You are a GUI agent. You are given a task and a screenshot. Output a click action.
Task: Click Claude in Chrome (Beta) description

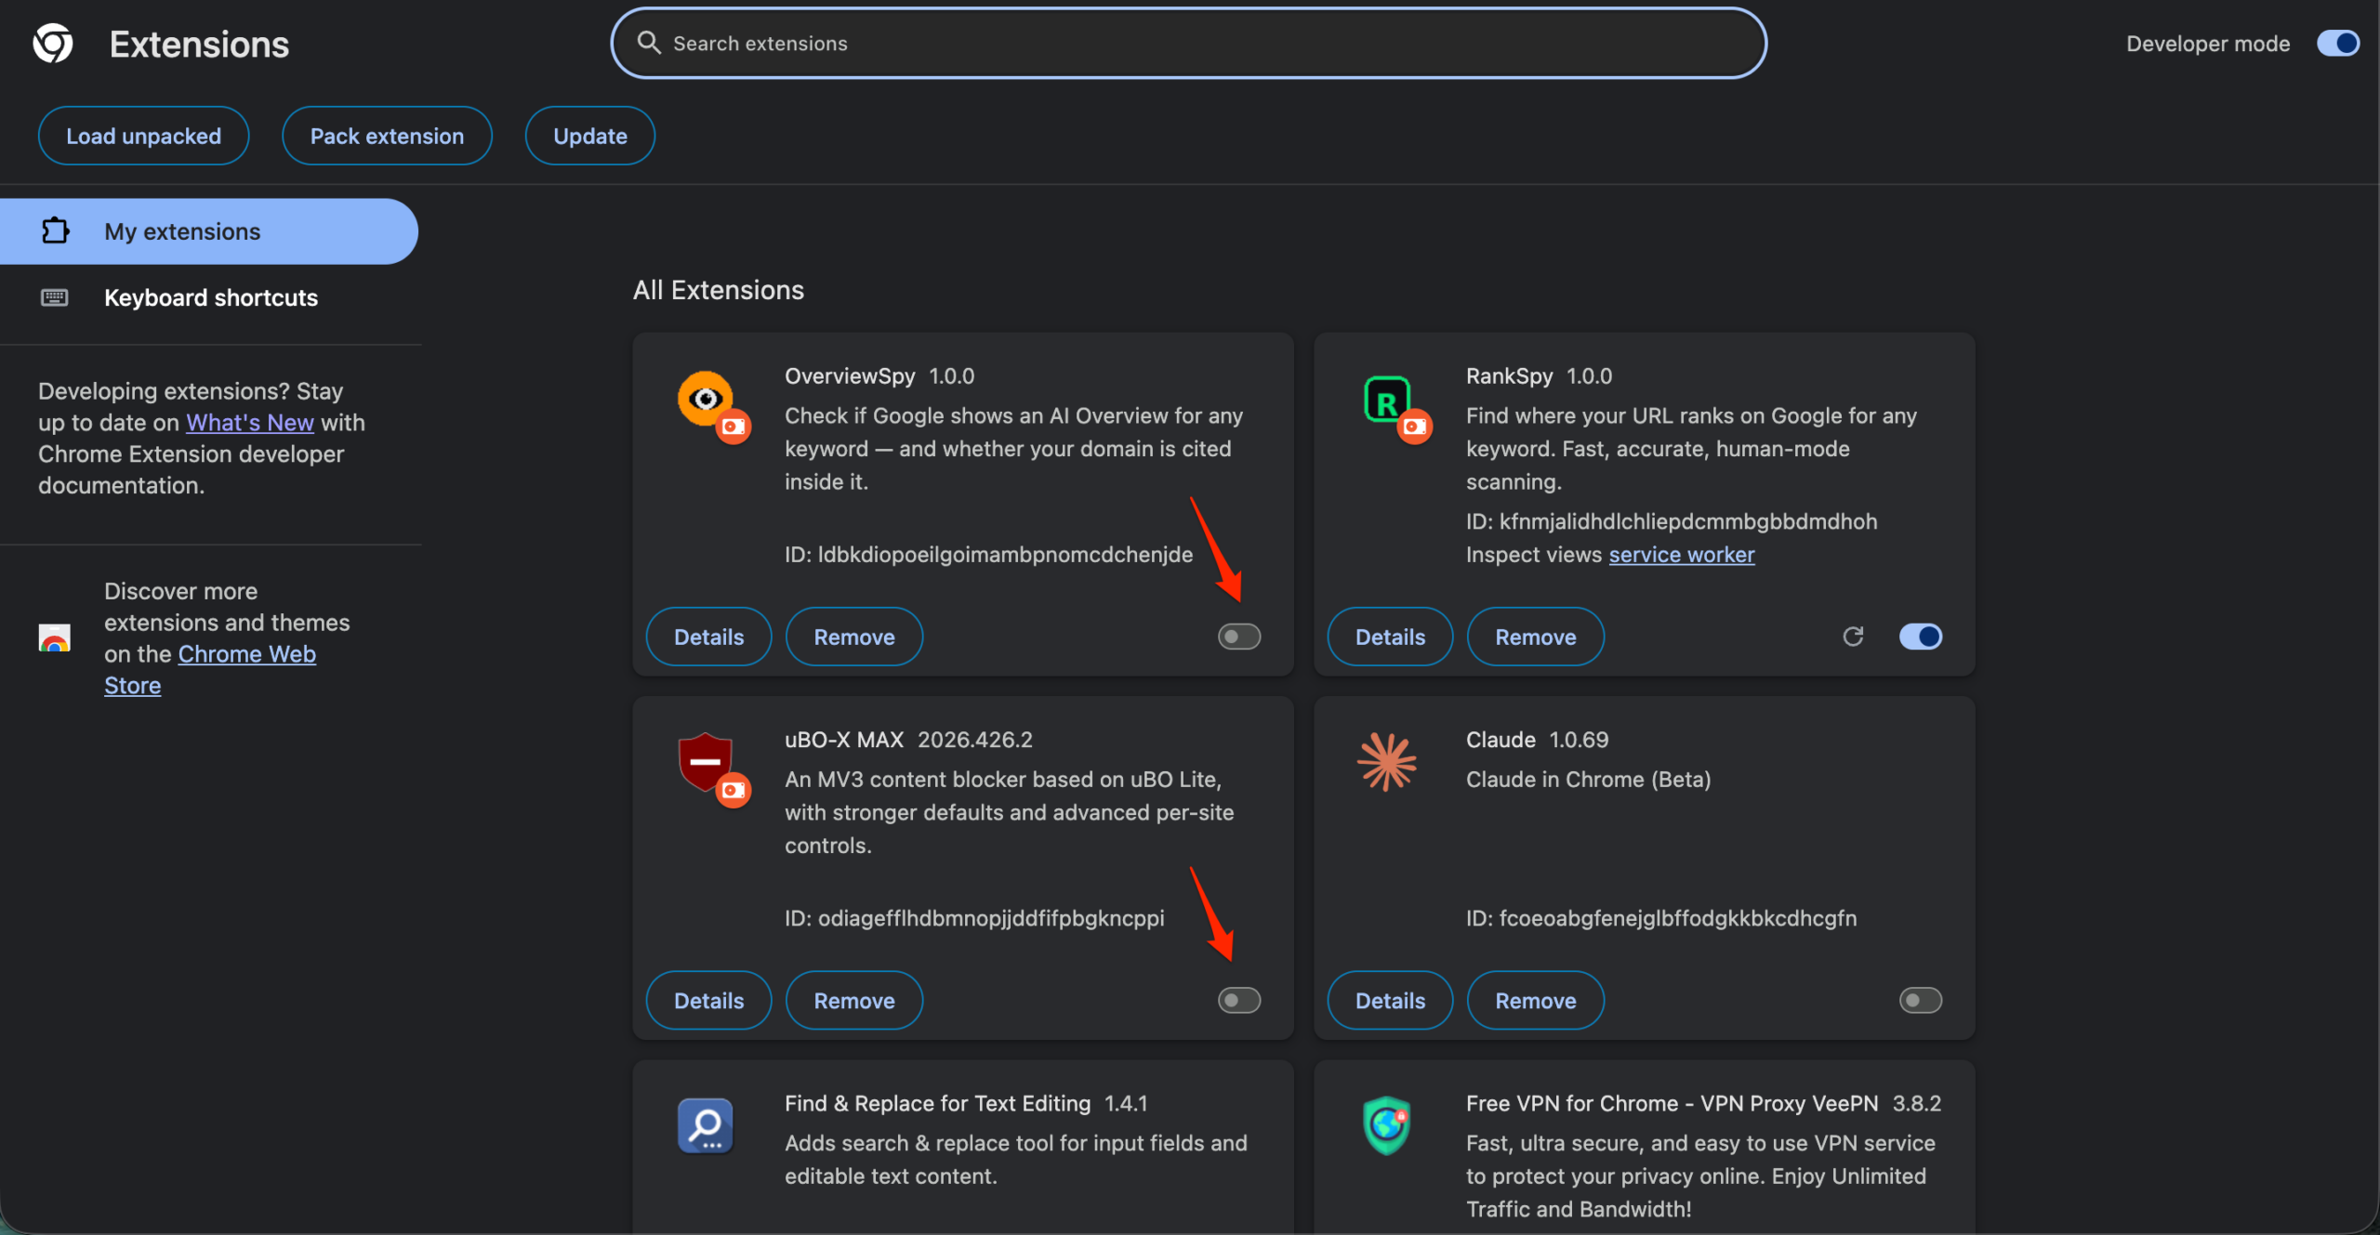tap(1588, 779)
